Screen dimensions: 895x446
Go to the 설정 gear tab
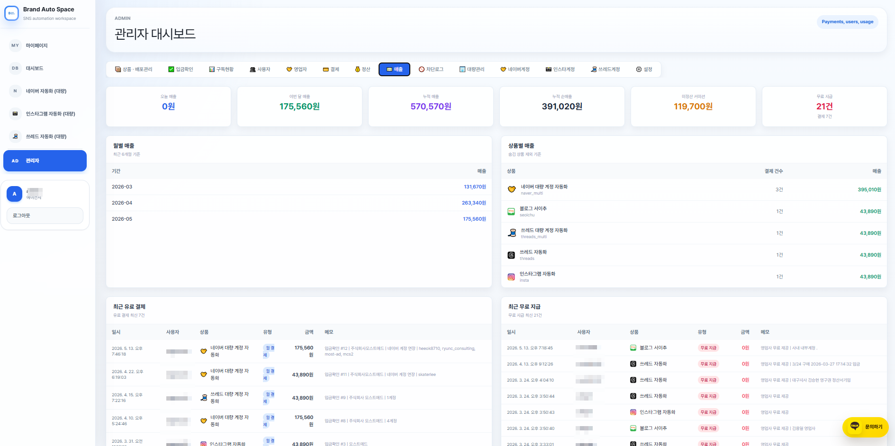[644, 69]
